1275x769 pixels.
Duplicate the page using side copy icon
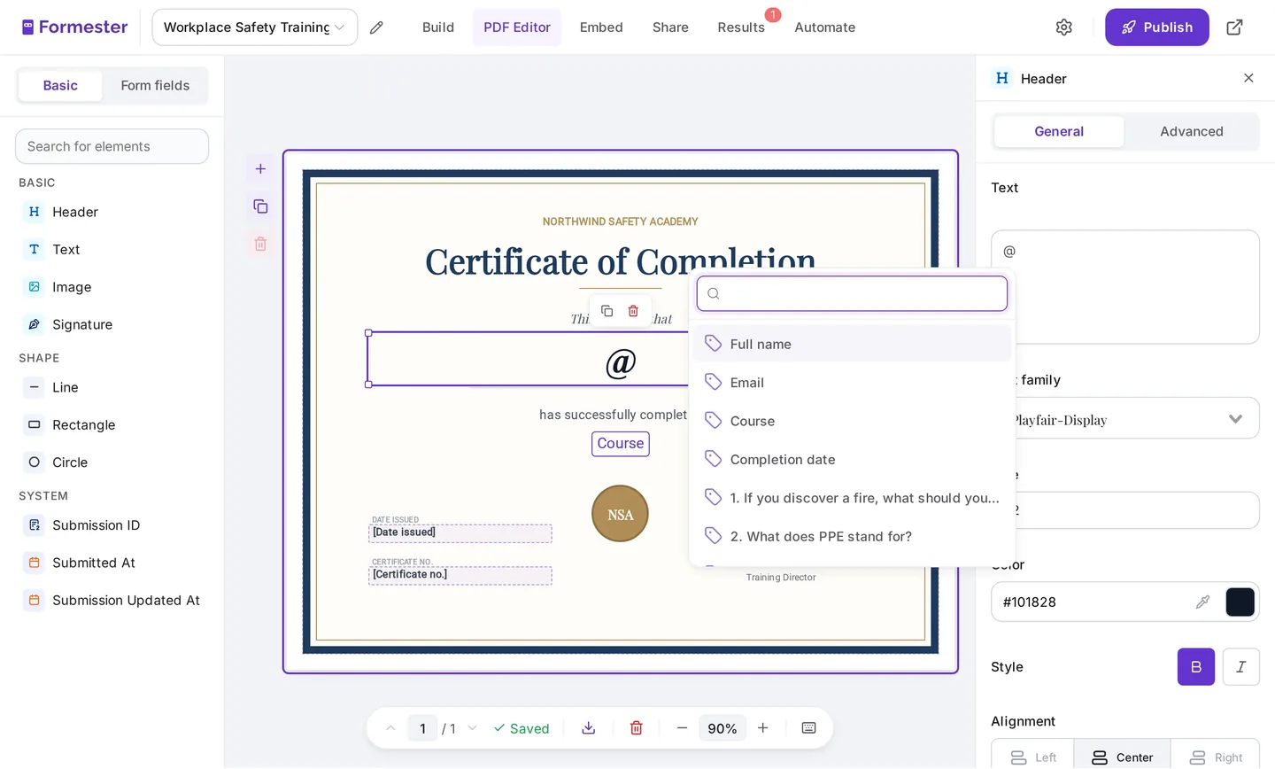[260, 206]
